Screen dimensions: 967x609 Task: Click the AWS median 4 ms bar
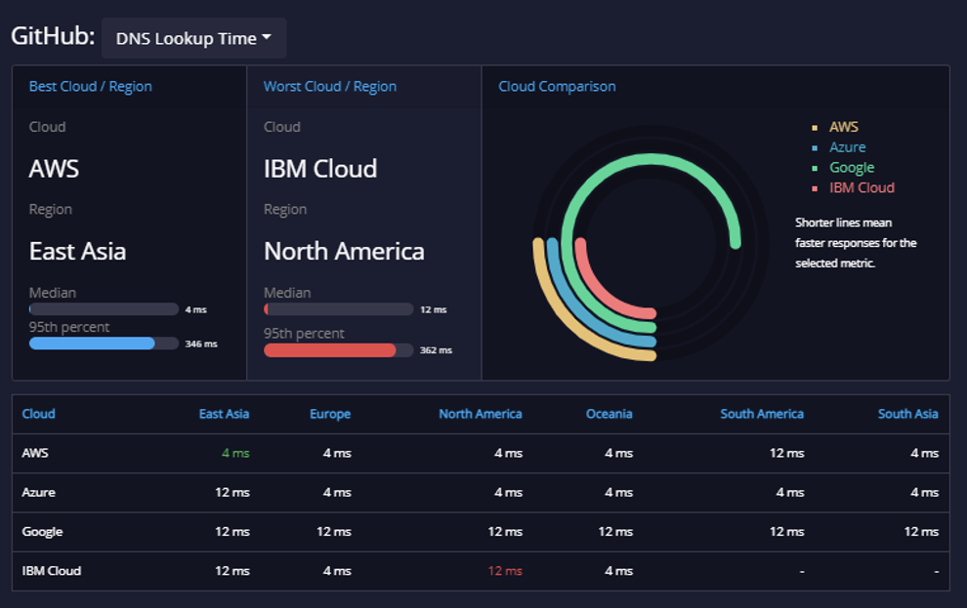pyautogui.click(x=104, y=309)
